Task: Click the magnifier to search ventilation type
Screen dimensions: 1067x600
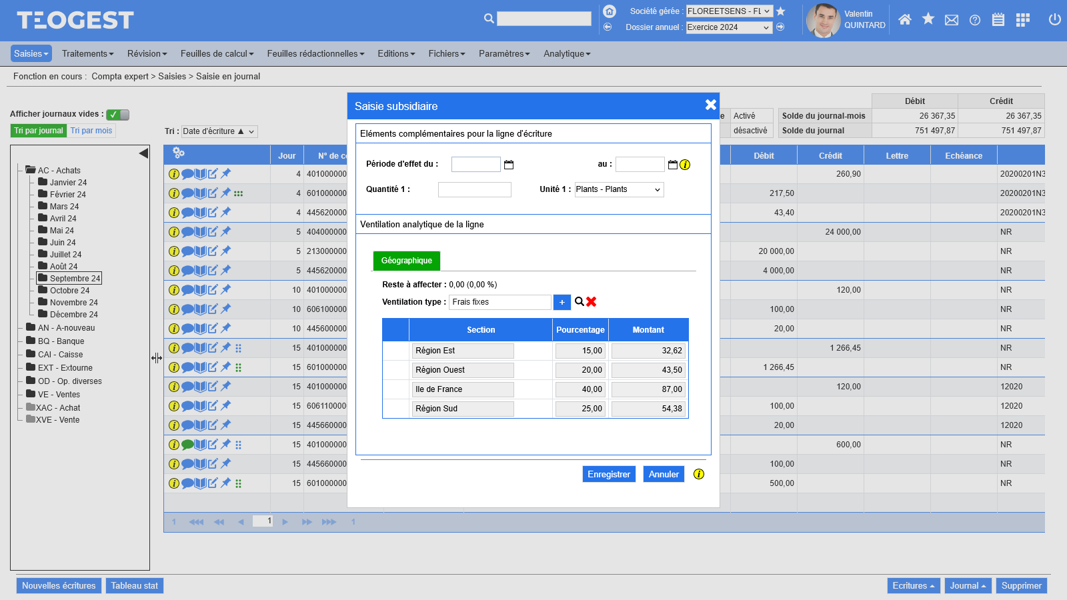Action: click(579, 302)
